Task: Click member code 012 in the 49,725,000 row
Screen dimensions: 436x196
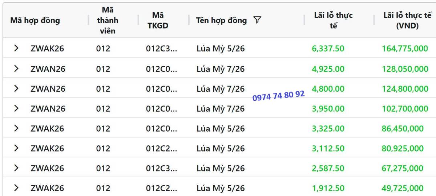Action: [103, 188]
